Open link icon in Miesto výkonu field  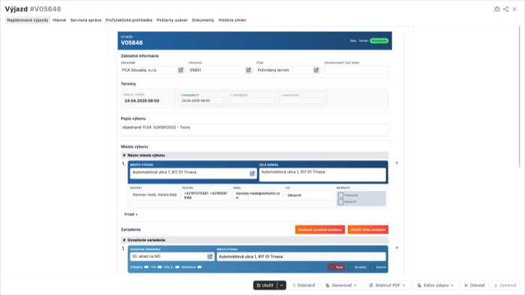(x=252, y=173)
